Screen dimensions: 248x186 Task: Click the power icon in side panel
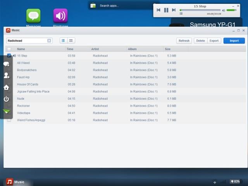point(7,99)
